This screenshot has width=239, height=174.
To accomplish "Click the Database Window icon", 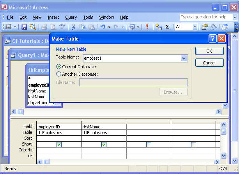I will pos(225,27).
